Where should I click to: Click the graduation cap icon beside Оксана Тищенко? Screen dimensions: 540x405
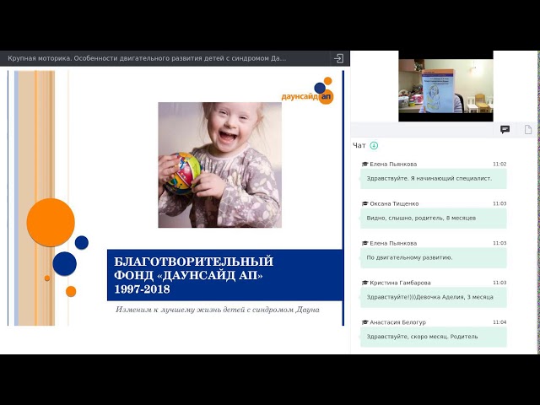coord(364,203)
